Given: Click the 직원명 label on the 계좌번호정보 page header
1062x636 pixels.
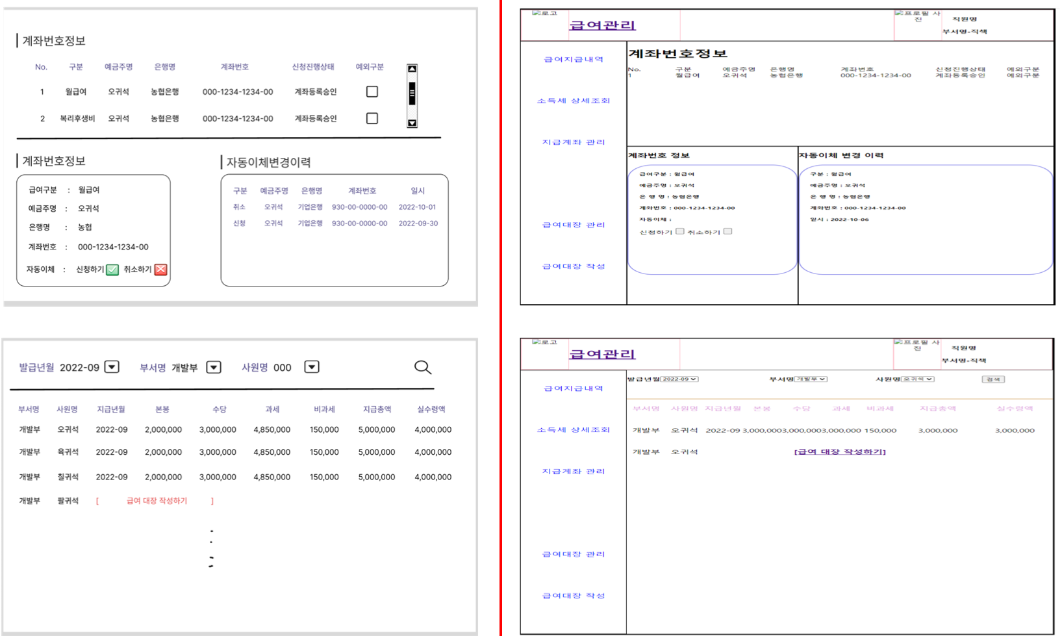Looking at the screenshot, I should (x=965, y=19).
